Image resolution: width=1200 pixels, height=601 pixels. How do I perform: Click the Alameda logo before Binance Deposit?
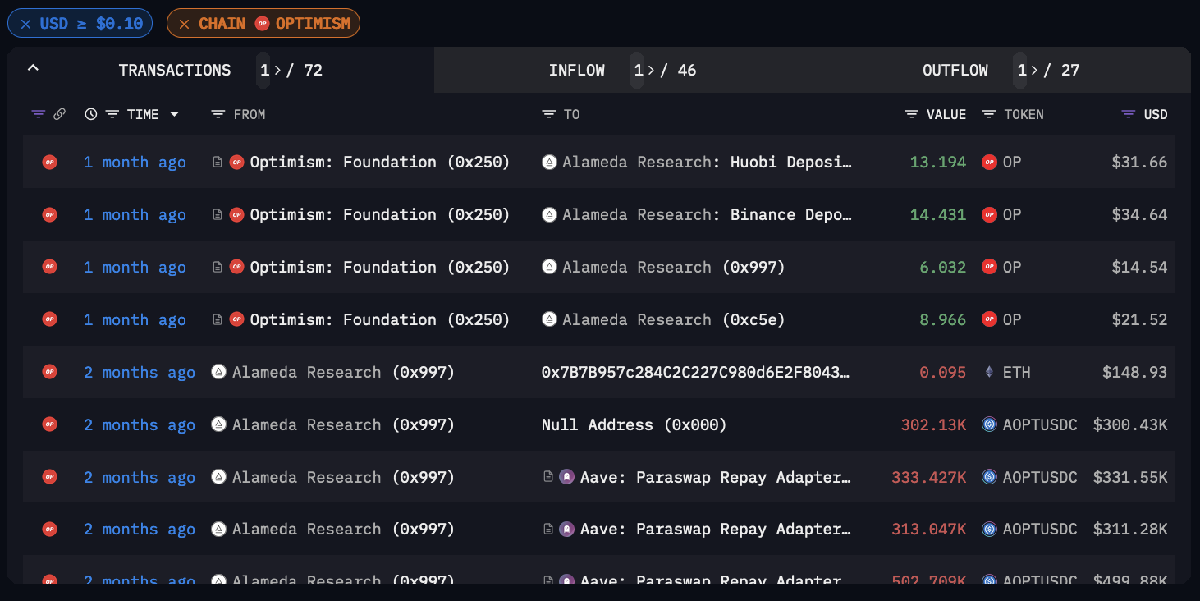550,215
